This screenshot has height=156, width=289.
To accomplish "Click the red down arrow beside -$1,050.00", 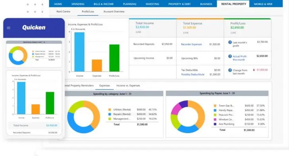I will [x=254, y=70].
